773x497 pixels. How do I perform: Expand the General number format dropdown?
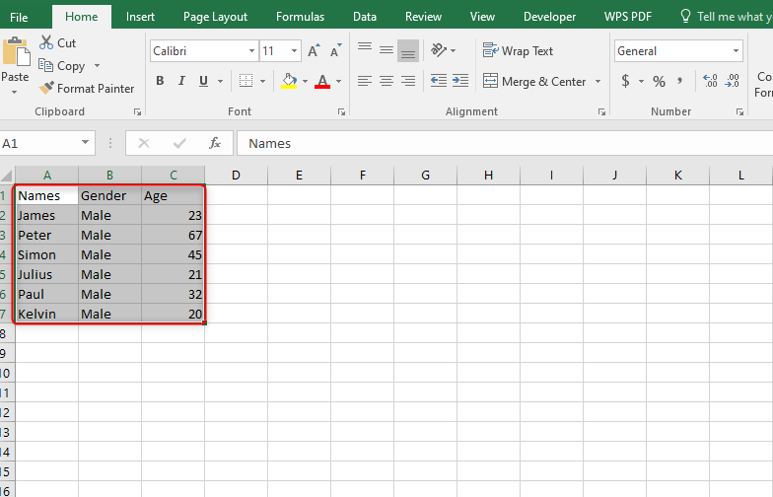736,51
